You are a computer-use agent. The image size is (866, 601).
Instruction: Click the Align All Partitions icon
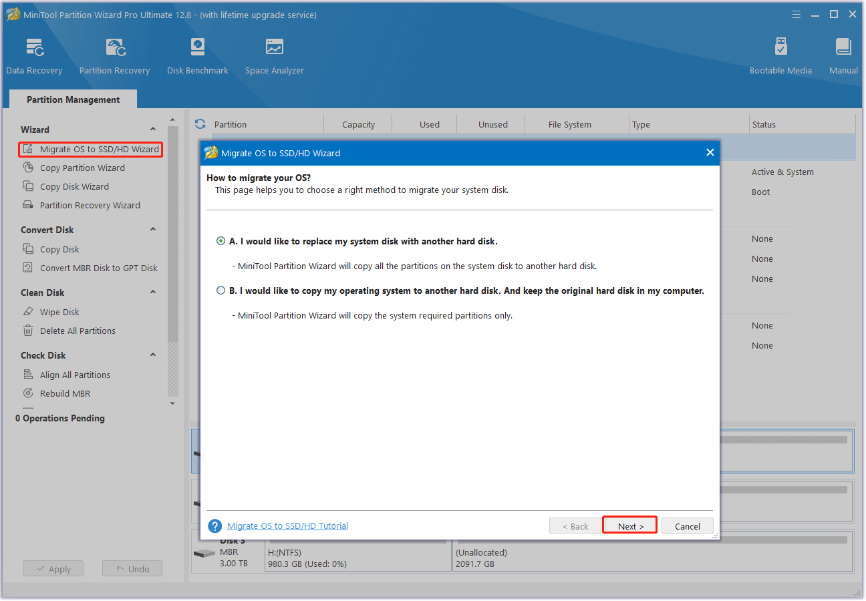click(x=28, y=375)
